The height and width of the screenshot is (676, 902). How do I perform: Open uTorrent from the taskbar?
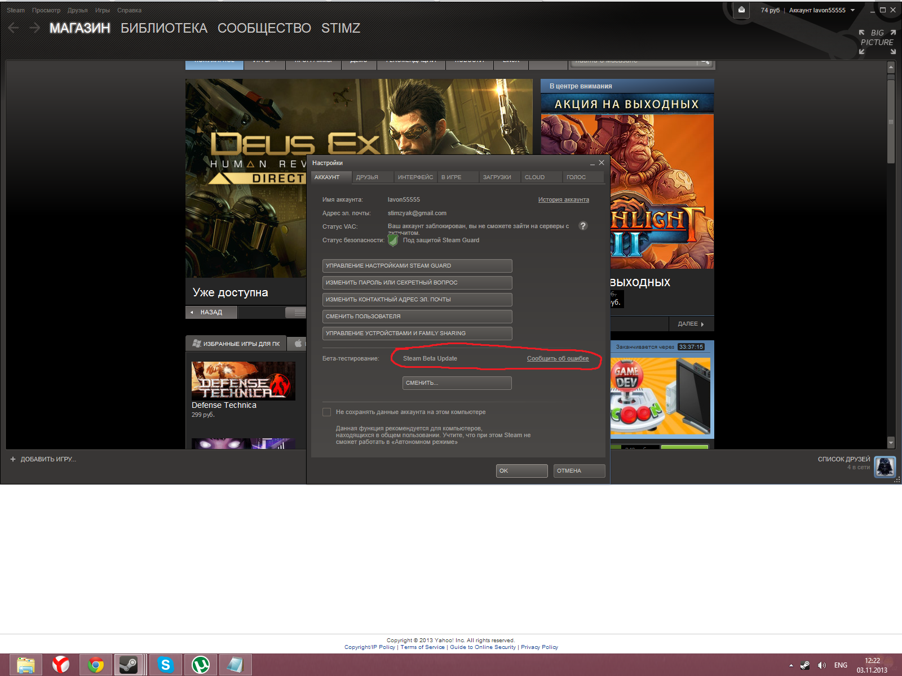201,665
